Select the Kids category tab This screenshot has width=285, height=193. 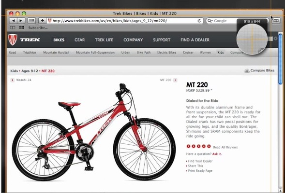click(221, 53)
